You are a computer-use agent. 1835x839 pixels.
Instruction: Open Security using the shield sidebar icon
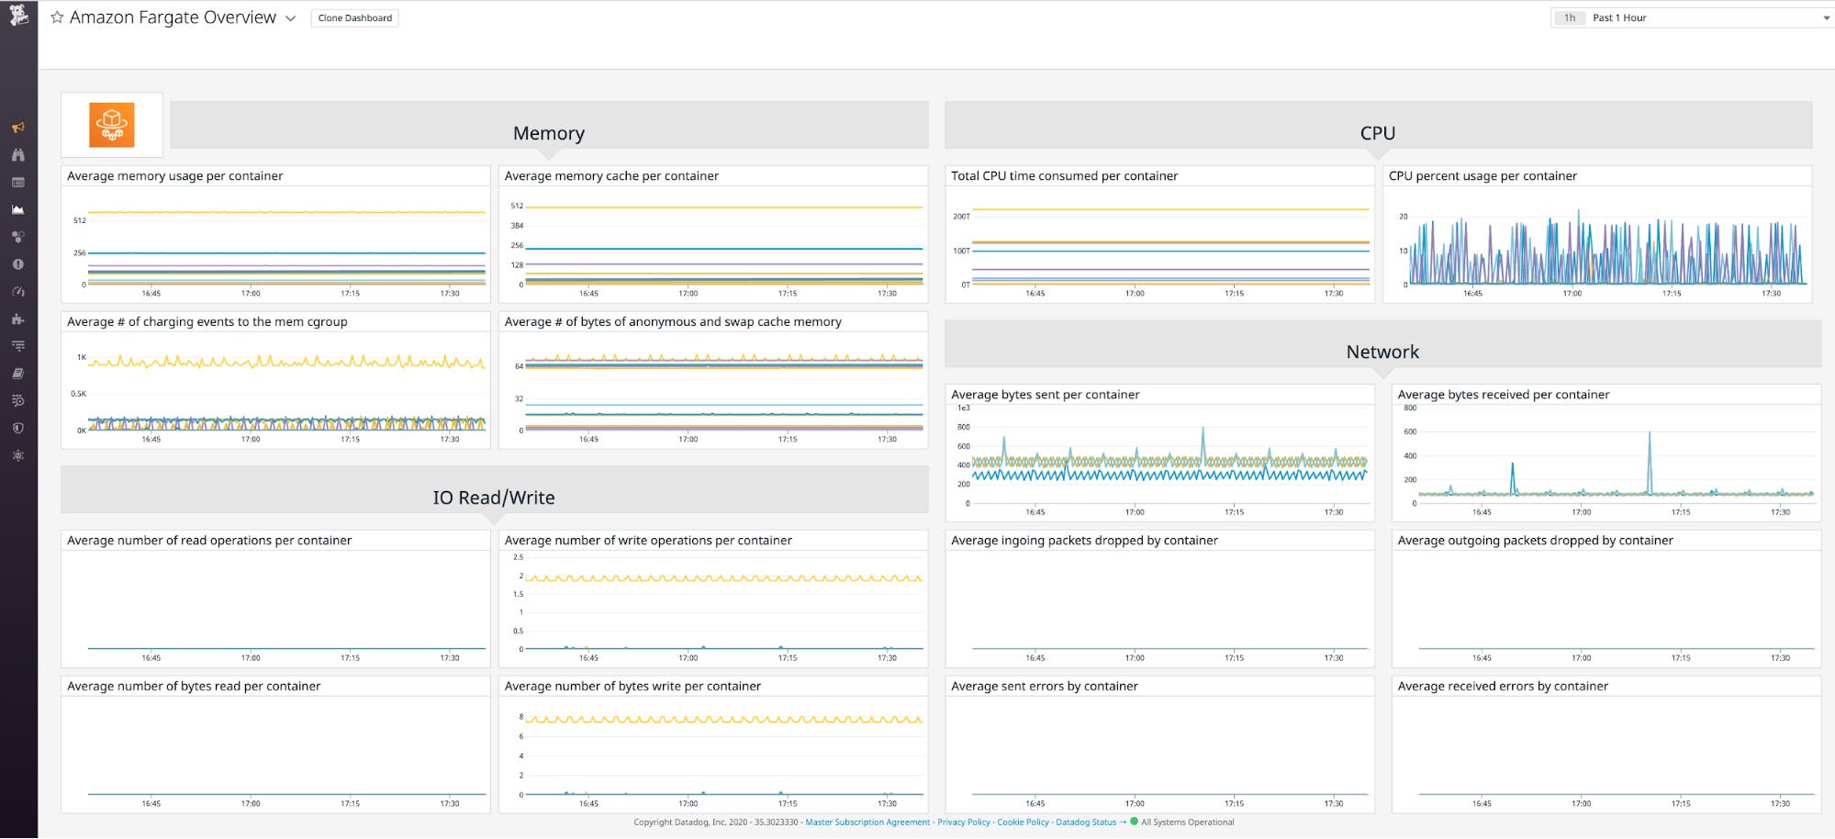point(17,428)
